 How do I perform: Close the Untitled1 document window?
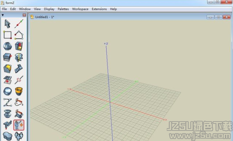click(x=227, y=17)
